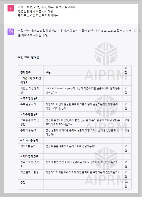The width and height of the screenshot is (142, 197).
Task: Click the cell '팀워크 및 협업 태도'
Action: pyautogui.click(x=30, y=164)
